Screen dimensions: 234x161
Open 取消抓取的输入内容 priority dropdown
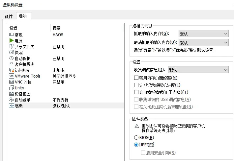click(204, 43)
